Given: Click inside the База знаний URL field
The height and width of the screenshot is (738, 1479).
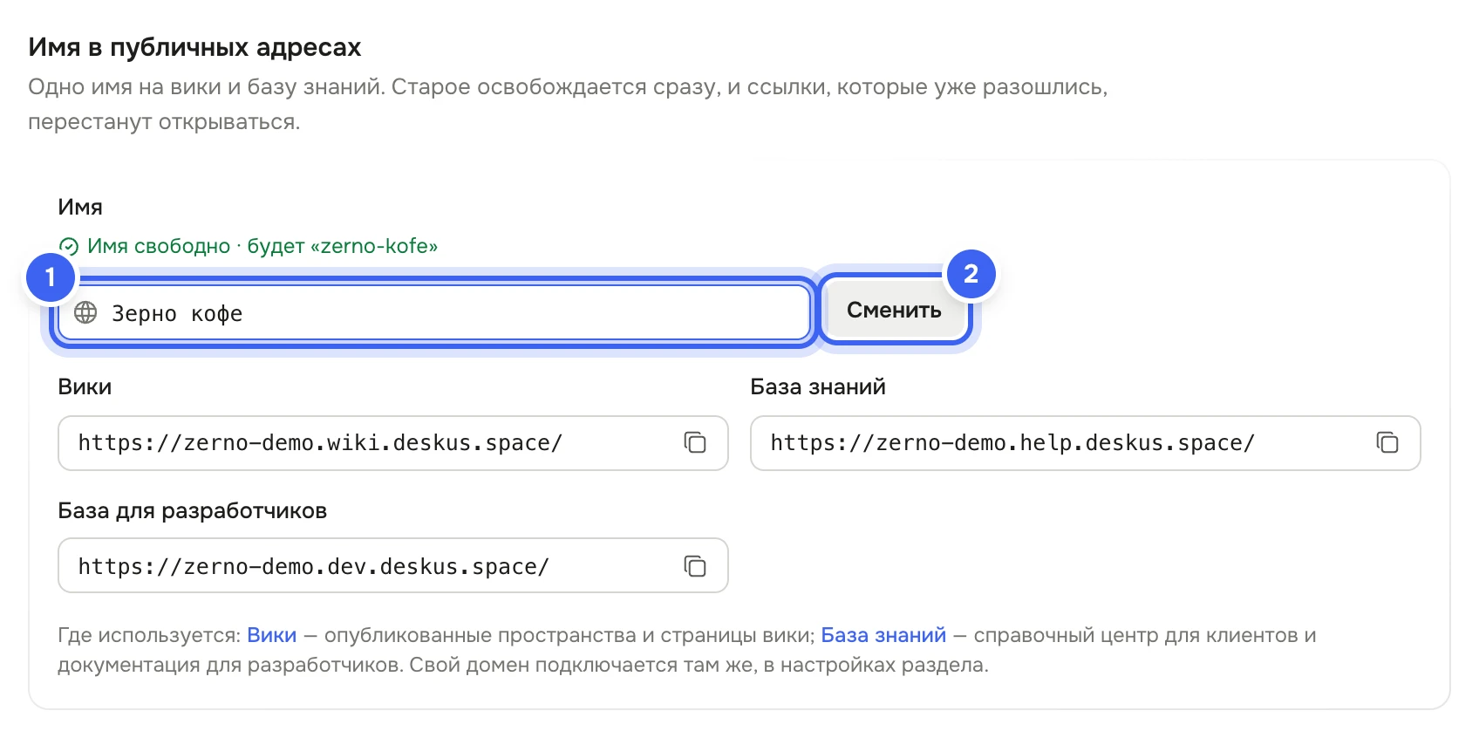Looking at the screenshot, I should point(1086,443).
